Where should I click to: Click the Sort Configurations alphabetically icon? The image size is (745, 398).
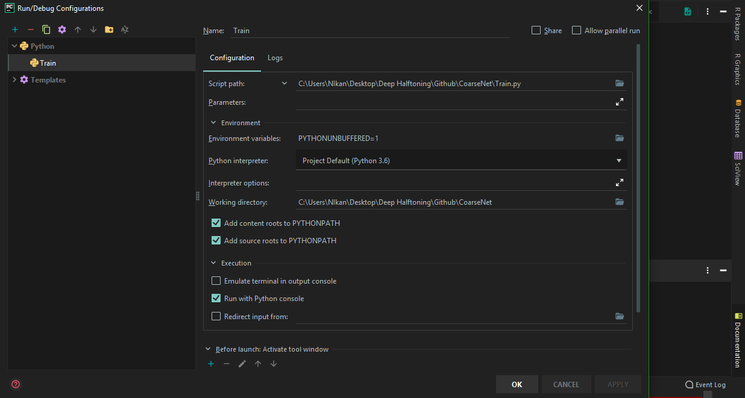[x=125, y=30]
